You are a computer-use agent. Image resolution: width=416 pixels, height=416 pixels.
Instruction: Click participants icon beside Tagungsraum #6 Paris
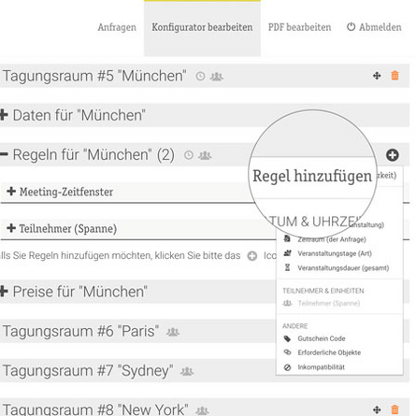coord(173,332)
